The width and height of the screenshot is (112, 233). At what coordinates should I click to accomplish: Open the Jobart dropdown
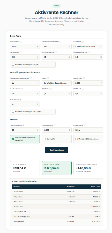tap(57, 83)
